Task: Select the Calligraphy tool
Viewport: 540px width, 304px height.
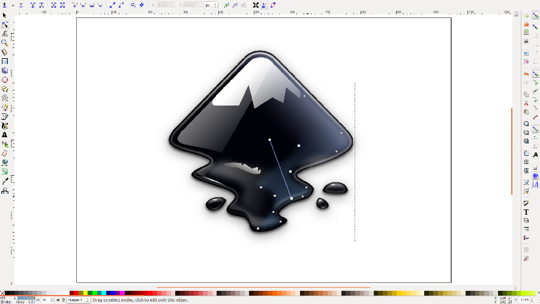Action: coord(4,126)
